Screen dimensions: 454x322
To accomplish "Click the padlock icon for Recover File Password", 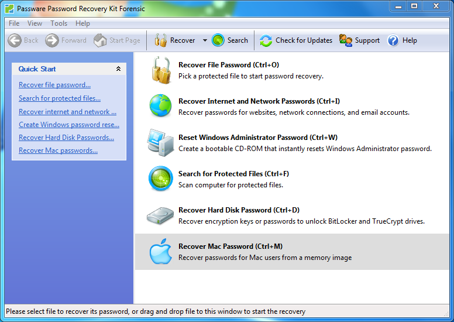I will (x=160, y=70).
